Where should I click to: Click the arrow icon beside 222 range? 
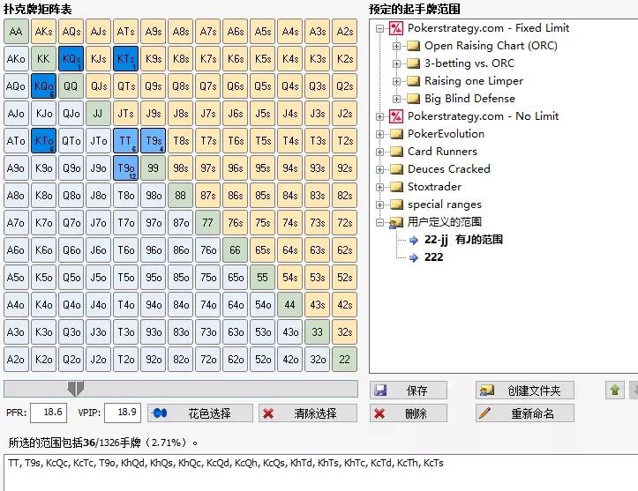tap(414, 257)
